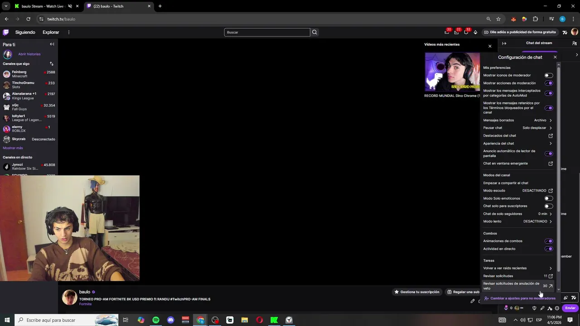Click the sword moderator icon in chat bar
This screenshot has width=580, height=326.
(542, 308)
